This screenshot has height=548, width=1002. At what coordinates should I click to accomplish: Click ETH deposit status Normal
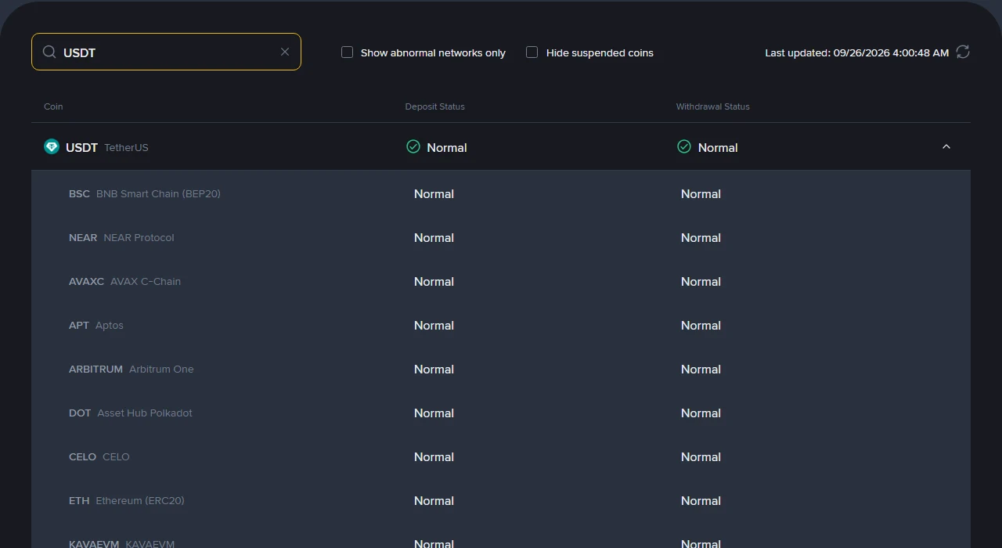pos(434,500)
